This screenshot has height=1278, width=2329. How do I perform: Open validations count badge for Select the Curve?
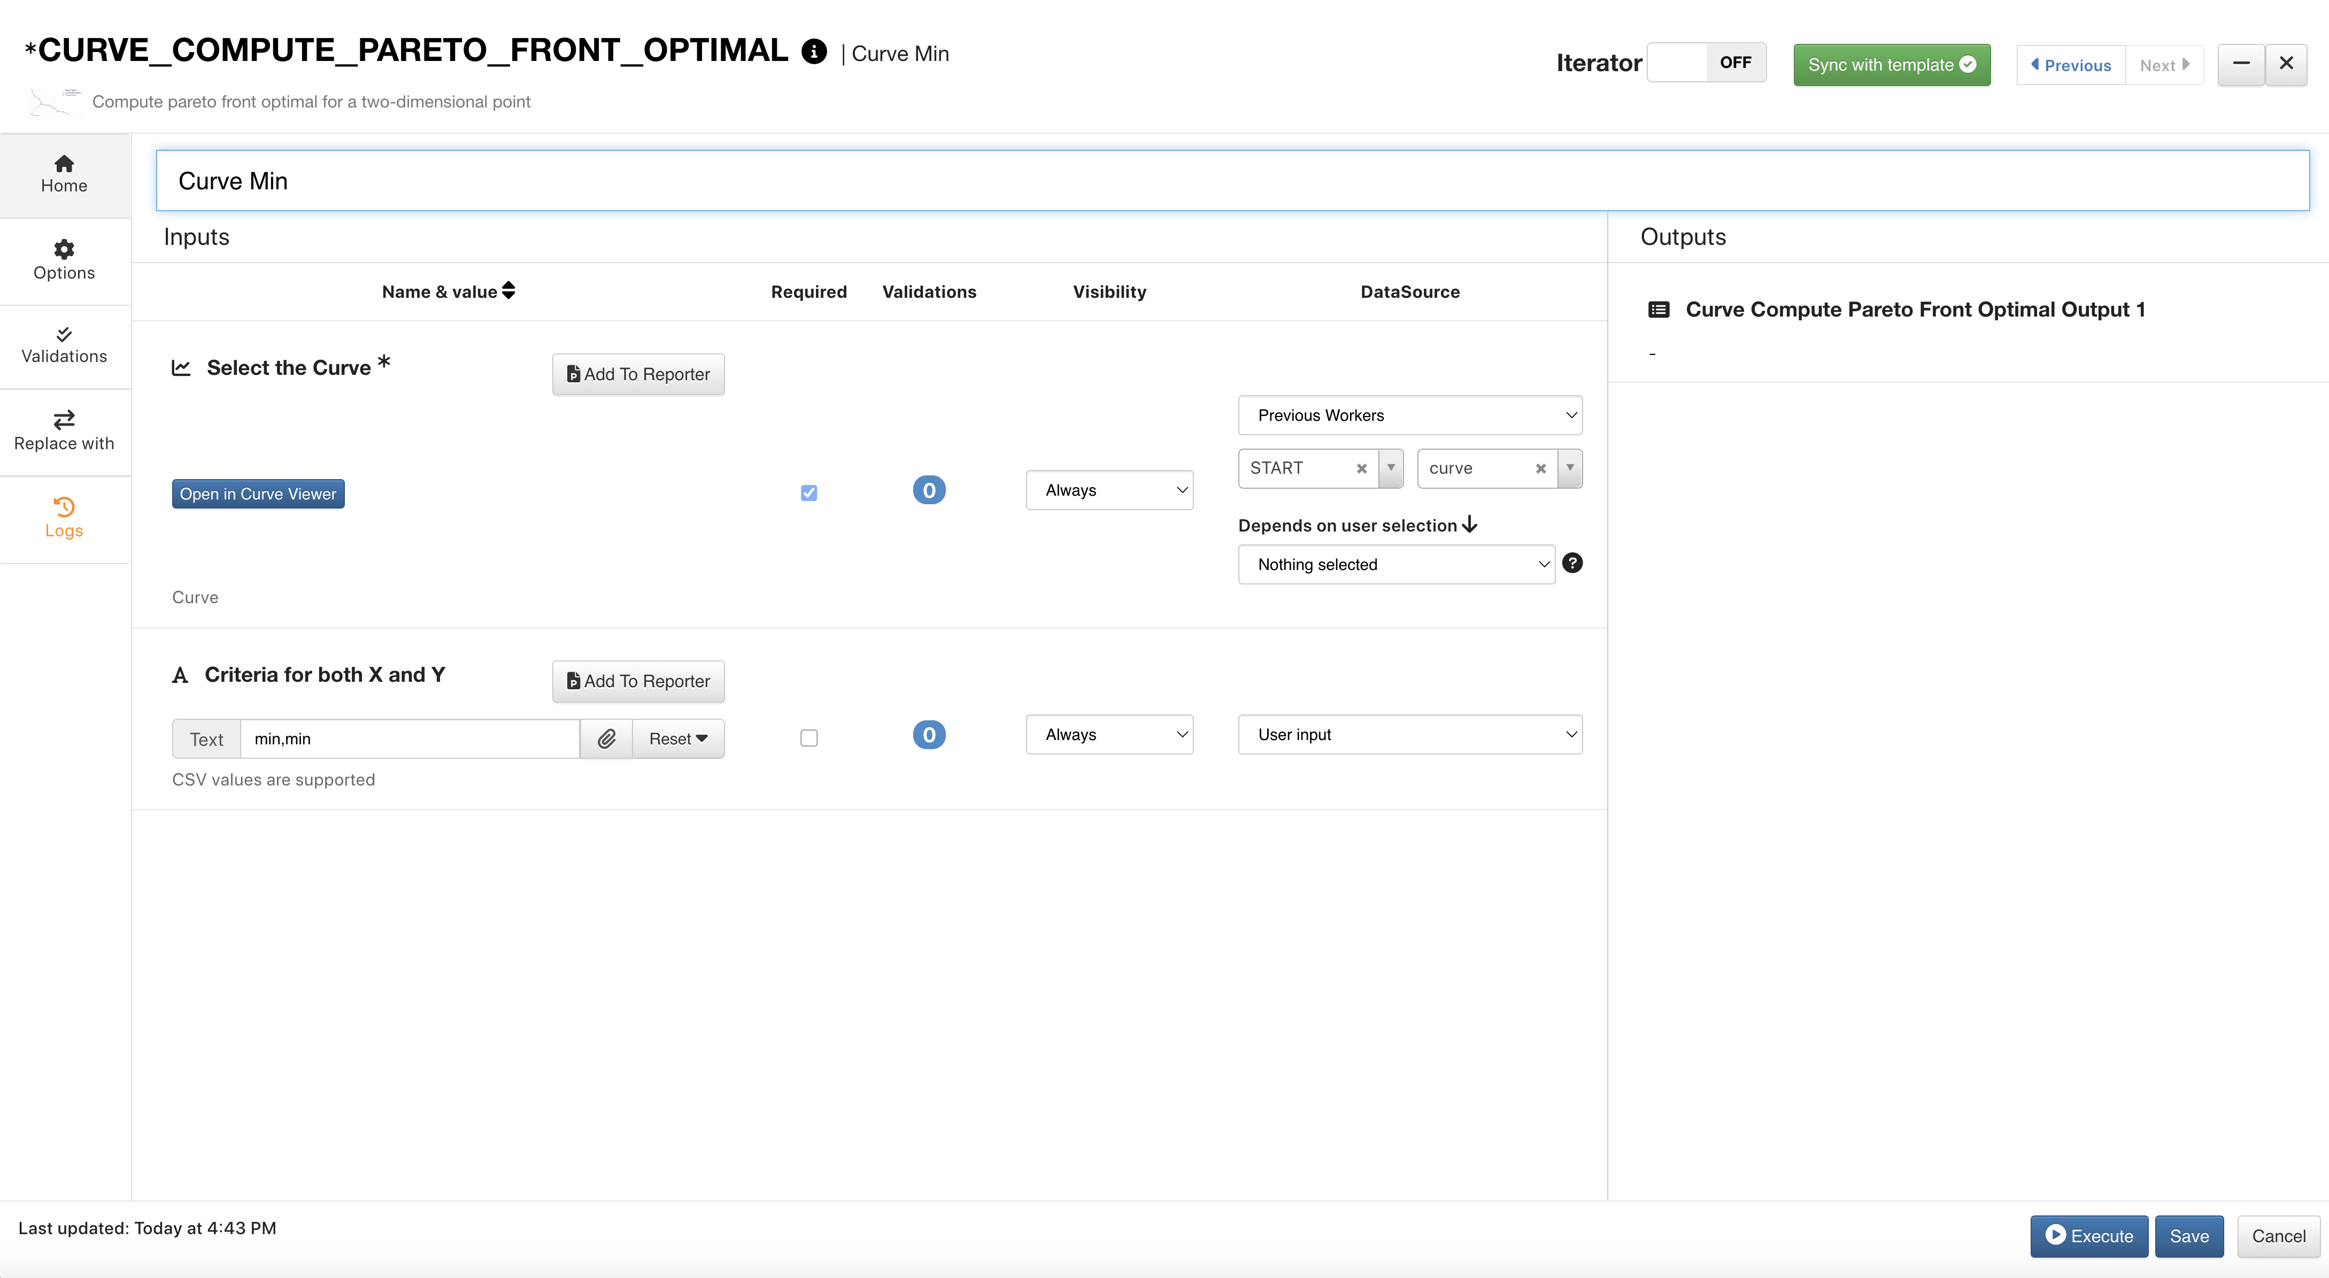(x=929, y=490)
